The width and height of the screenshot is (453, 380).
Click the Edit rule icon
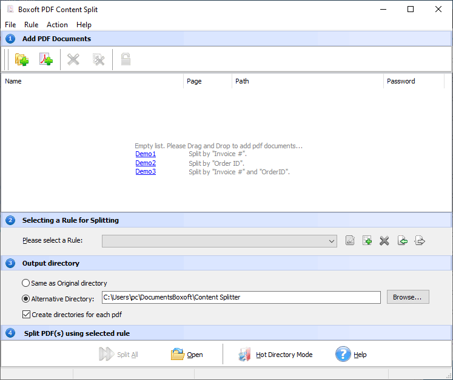point(350,240)
